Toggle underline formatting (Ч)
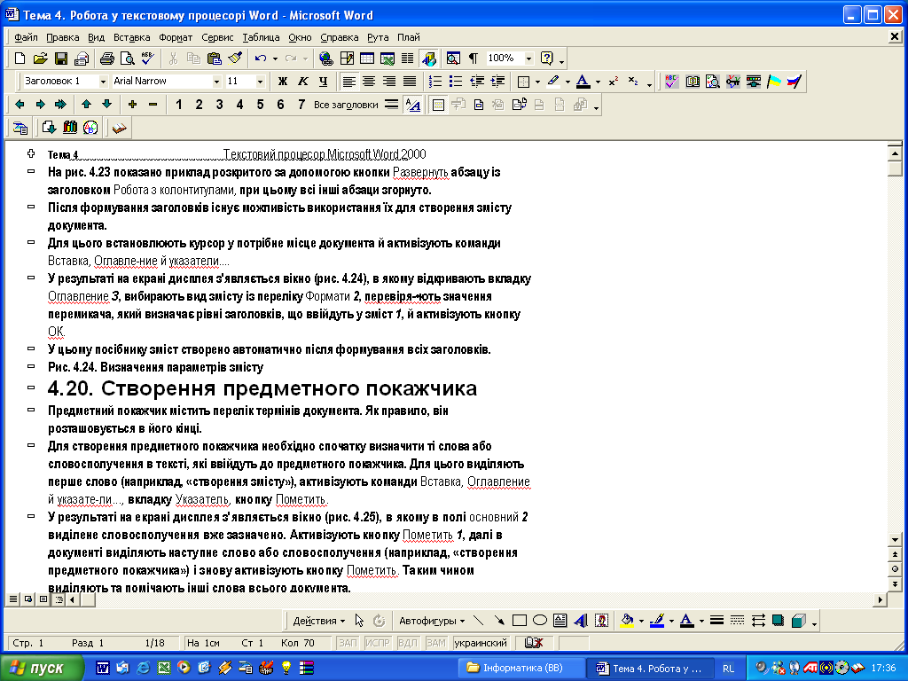The height and width of the screenshot is (681, 908). [323, 81]
